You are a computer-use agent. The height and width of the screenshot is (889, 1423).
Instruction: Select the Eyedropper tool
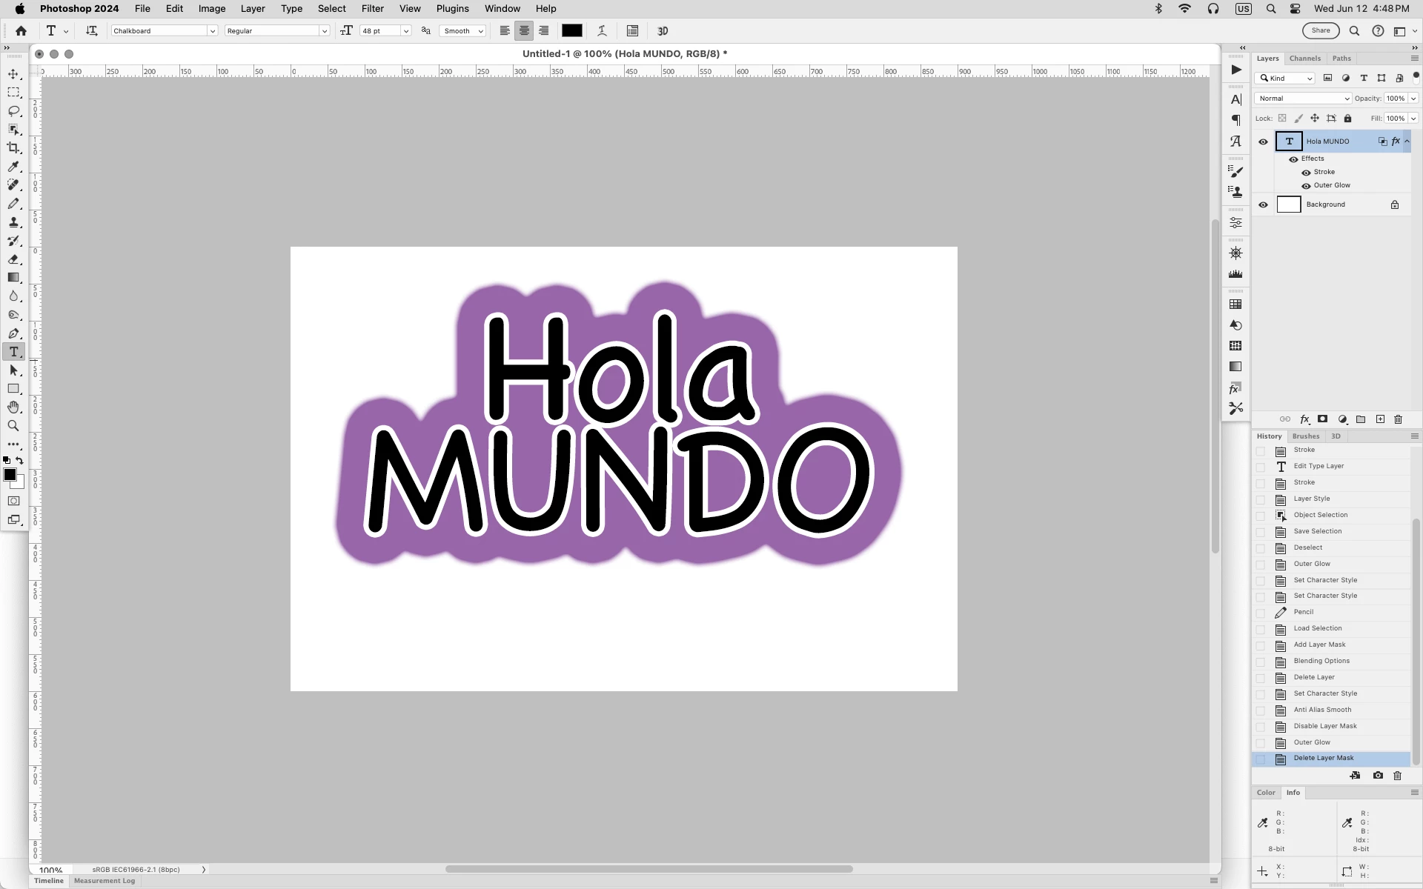[13, 167]
